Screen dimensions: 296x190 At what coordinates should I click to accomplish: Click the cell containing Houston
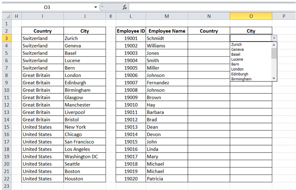coord(85,179)
